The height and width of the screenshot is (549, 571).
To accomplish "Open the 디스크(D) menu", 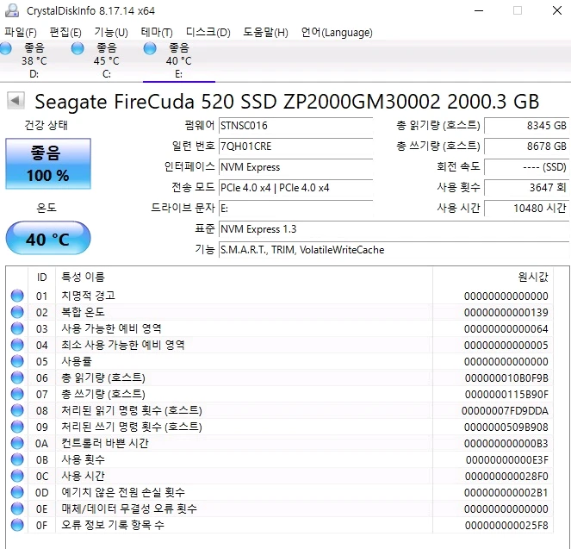I will (x=208, y=33).
